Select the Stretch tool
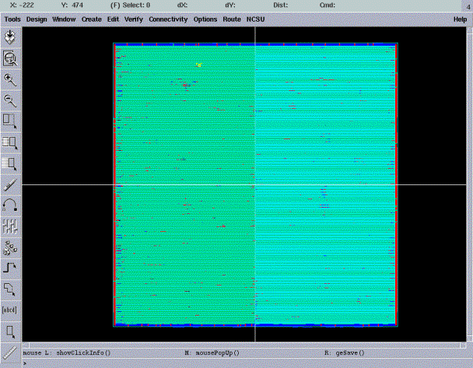473x368 pixels. [x=11, y=121]
